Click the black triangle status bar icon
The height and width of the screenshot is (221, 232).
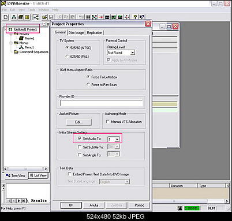(180, 208)
